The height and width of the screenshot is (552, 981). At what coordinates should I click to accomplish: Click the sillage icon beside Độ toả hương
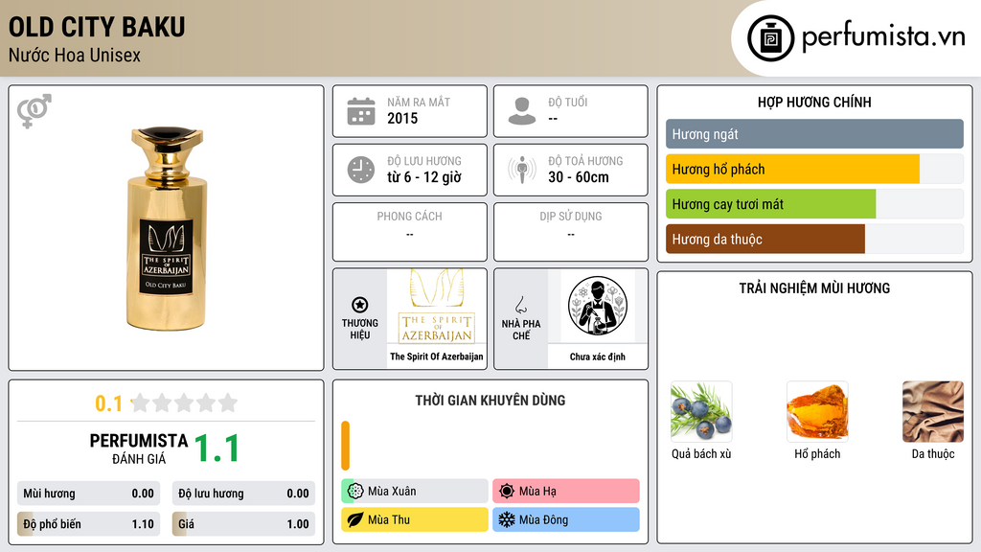(522, 170)
